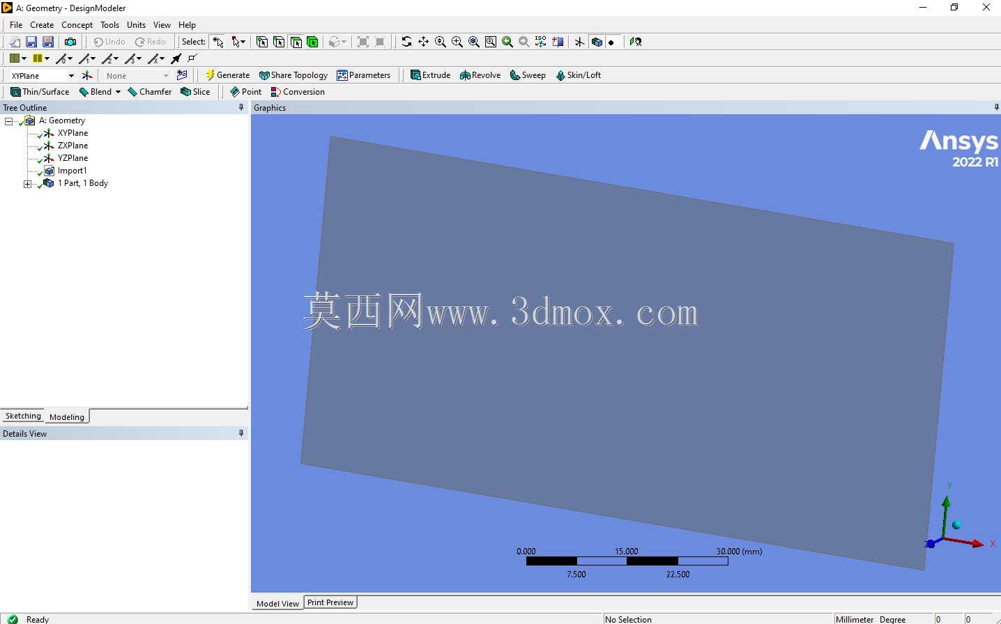This screenshot has width=1001, height=624.
Task: Click the Point tool
Action: (x=246, y=92)
